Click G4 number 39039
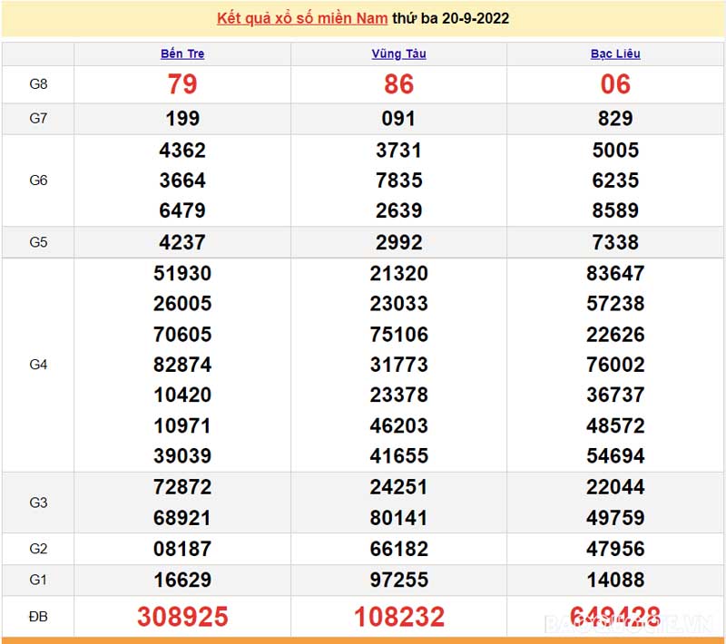This screenshot has width=726, height=644. pyautogui.click(x=182, y=455)
